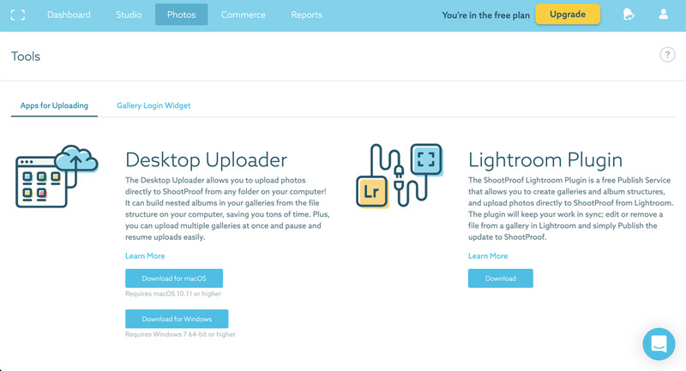Open the user account profile icon
Image resolution: width=686 pixels, height=371 pixels.
click(663, 15)
